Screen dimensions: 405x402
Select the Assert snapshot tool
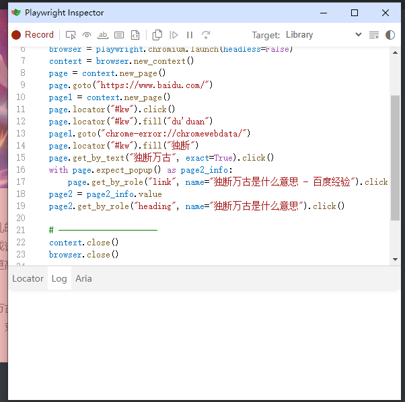tap(135, 35)
